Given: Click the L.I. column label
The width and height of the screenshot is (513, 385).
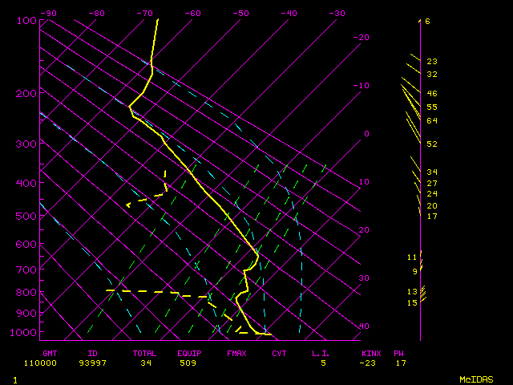Looking at the screenshot, I should coord(321,353).
